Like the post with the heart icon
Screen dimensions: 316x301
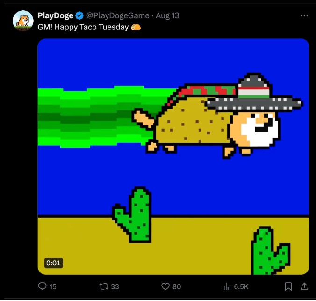[x=165, y=286]
